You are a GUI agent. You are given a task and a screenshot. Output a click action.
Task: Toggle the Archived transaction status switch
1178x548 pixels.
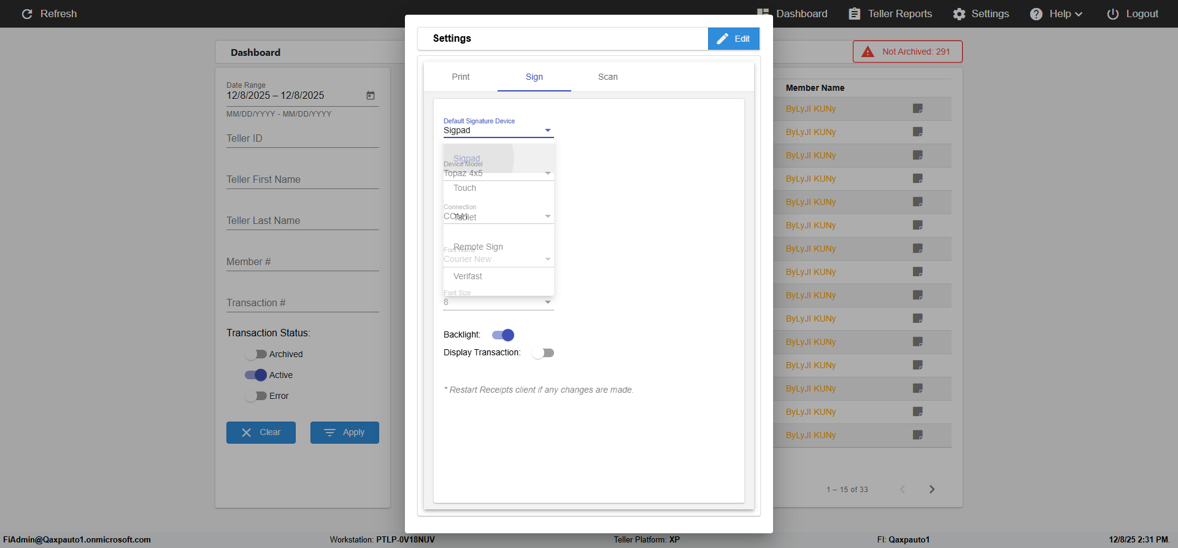pos(256,354)
